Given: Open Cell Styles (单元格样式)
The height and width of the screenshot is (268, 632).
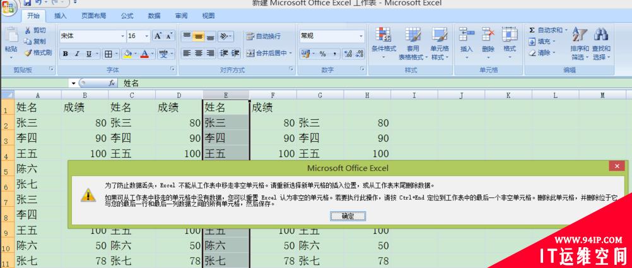Looking at the screenshot, I should pyautogui.click(x=440, y=44).
